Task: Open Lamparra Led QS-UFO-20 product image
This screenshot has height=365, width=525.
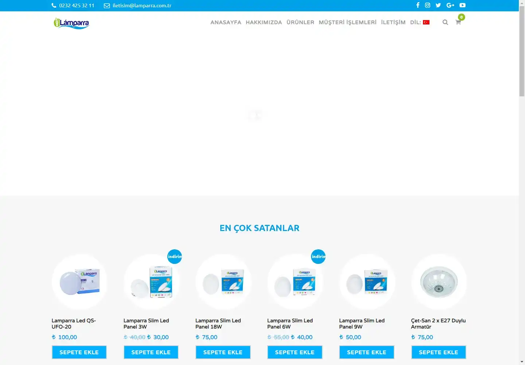Action: coord(79,282)
